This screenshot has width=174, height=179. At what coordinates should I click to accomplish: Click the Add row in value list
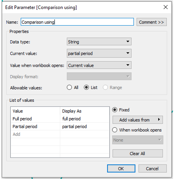pos(35,134)
